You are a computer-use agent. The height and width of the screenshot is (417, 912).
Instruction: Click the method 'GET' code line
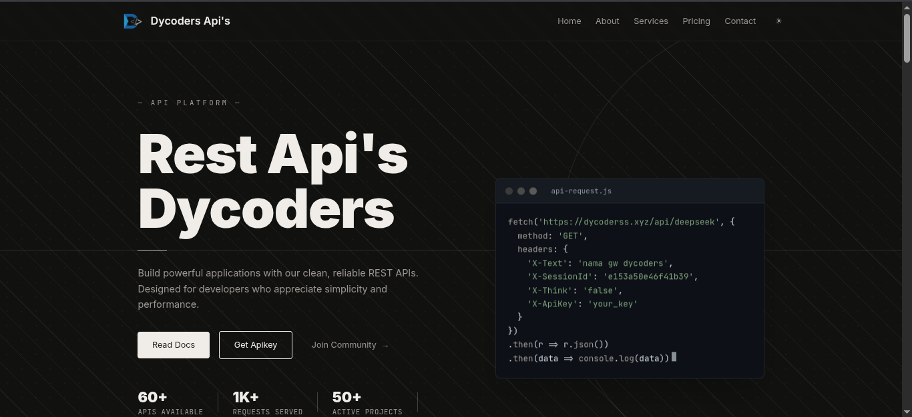(x=552, y=236)
